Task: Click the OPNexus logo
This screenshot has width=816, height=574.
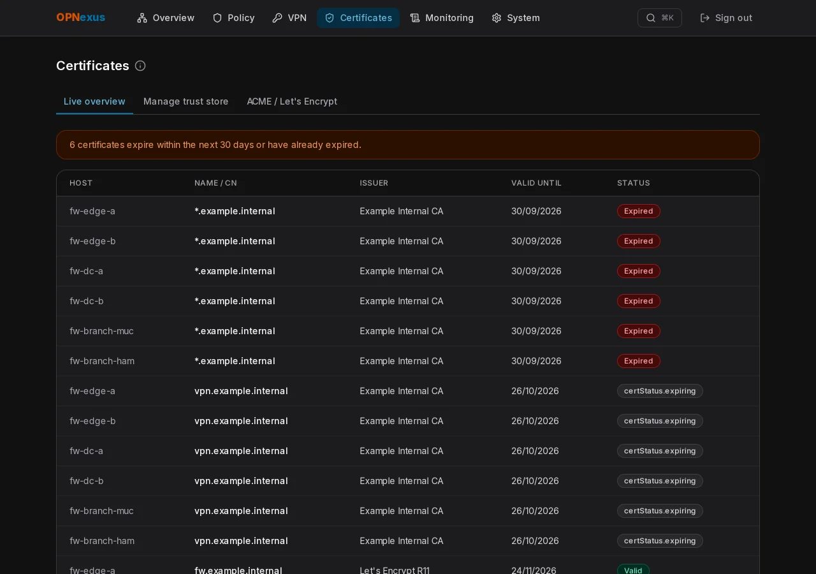Action: (x=81, y=18)
